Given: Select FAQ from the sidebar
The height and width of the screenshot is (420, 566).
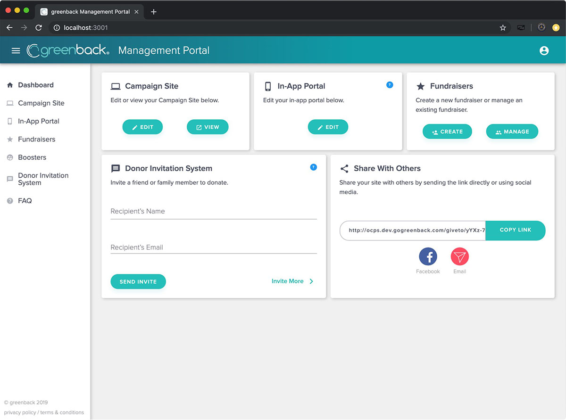Looking at the screenshot, I should (x=25, y=201).
